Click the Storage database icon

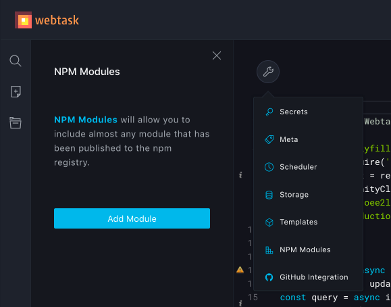(269, 195)
